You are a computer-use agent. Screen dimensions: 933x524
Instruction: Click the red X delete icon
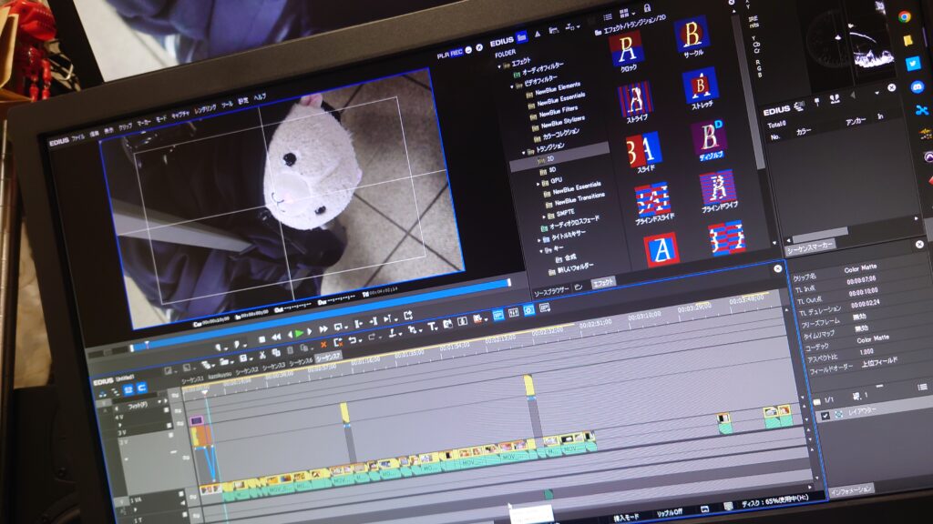pyautogui.click(x=323, y=346)
